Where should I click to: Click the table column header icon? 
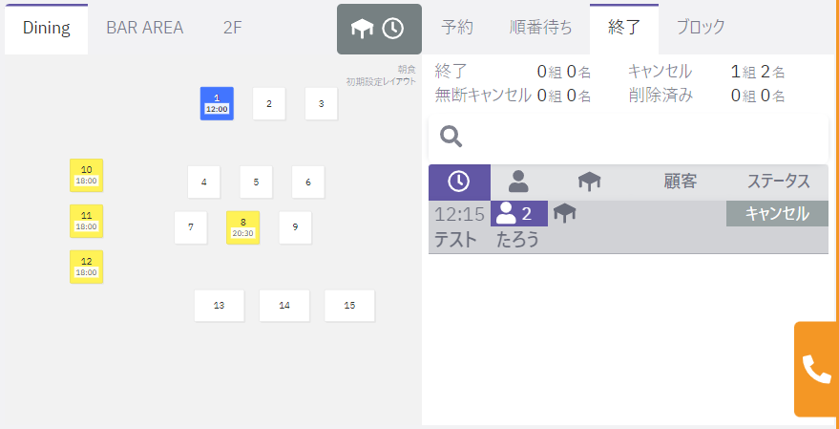[589, 182]
